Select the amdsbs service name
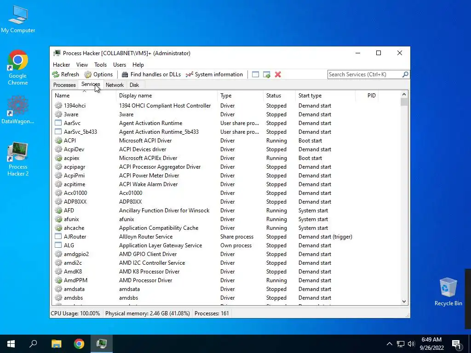Image resolution: width=471 pixels, height=353 pixels. 73,298
